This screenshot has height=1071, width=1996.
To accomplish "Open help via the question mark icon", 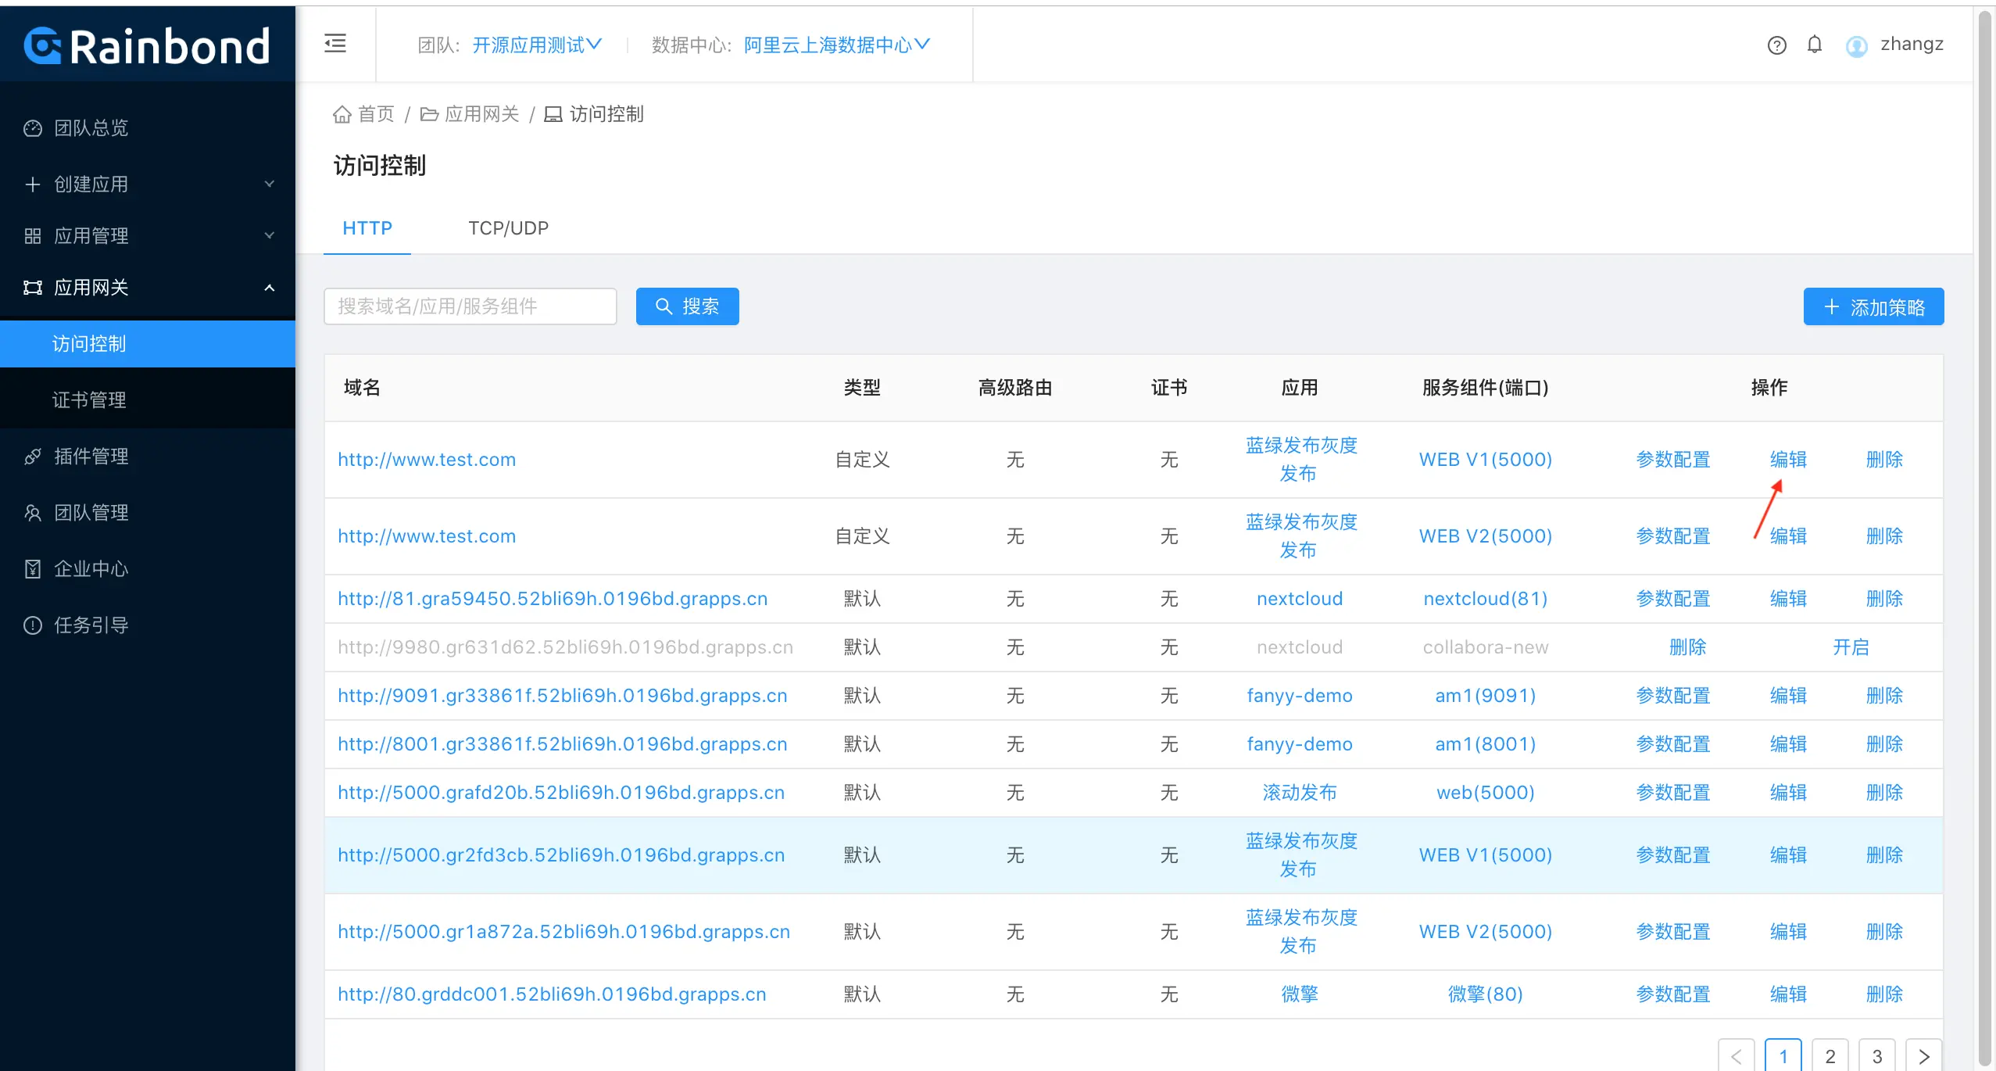I will tap(1776, 45).
